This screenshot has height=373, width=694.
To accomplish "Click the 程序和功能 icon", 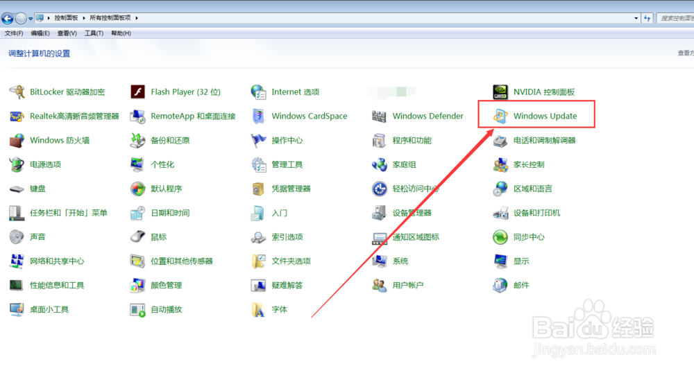I will (x=380, y=141).
